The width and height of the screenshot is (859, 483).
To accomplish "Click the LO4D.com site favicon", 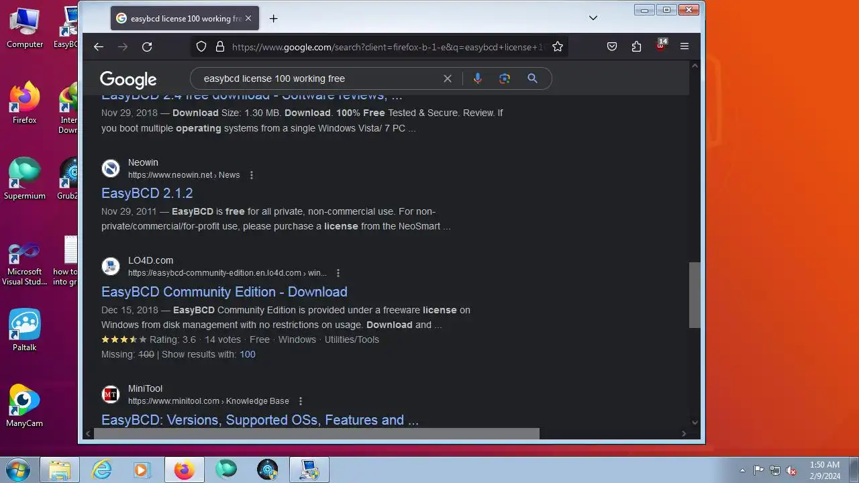I will (111, 266).
